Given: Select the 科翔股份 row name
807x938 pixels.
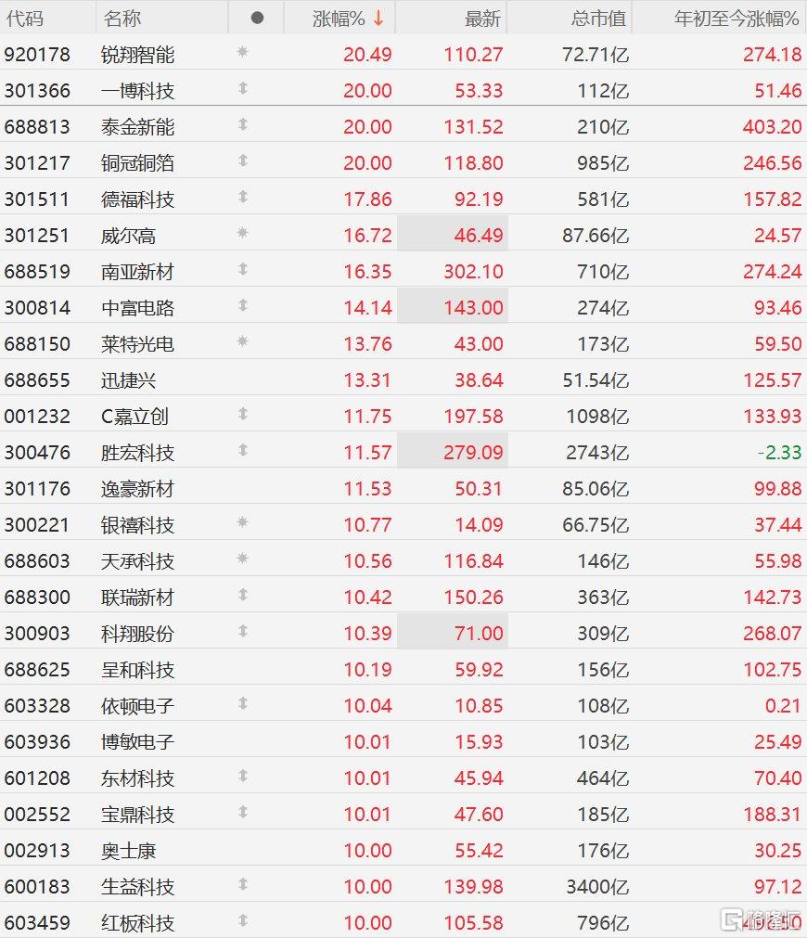Looking at the screenshot, I should pos(137,634).
